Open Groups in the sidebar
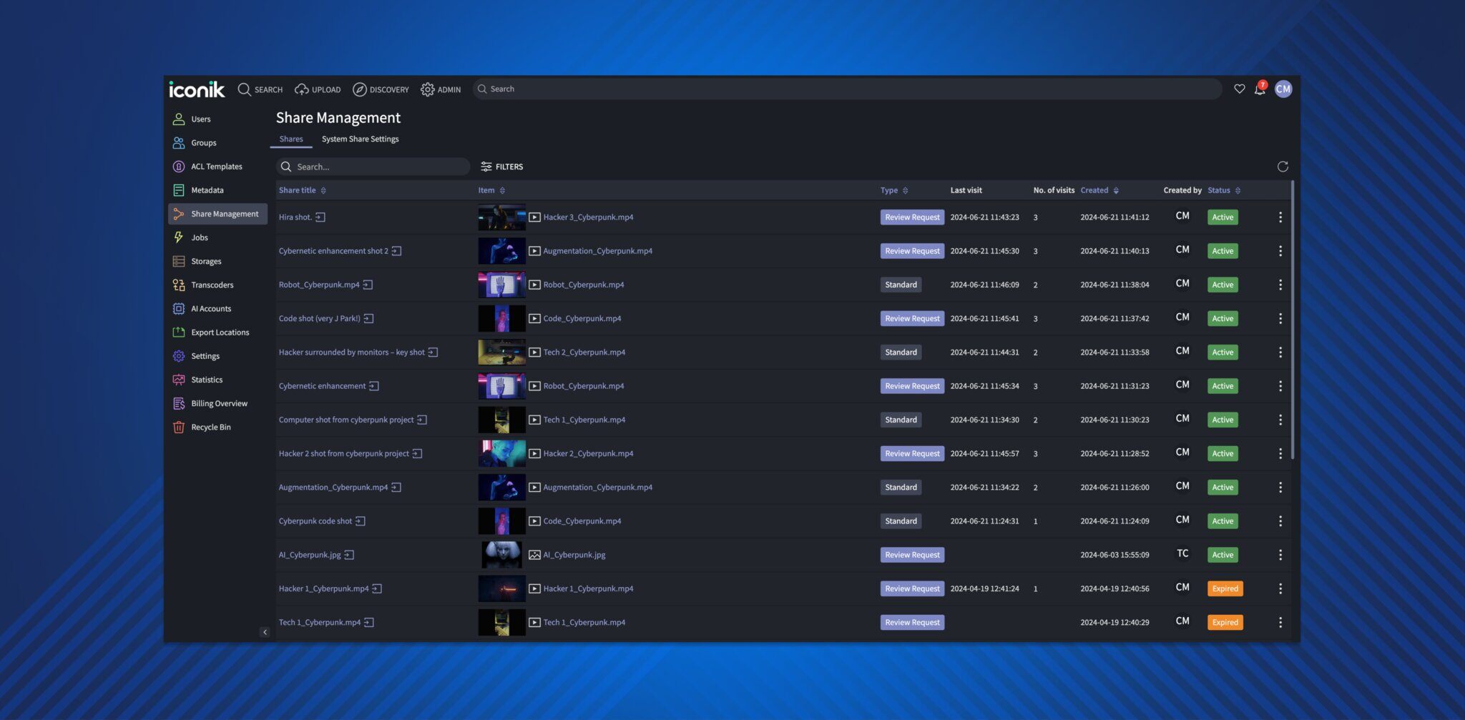1465x720 pixels. [217, 143]
